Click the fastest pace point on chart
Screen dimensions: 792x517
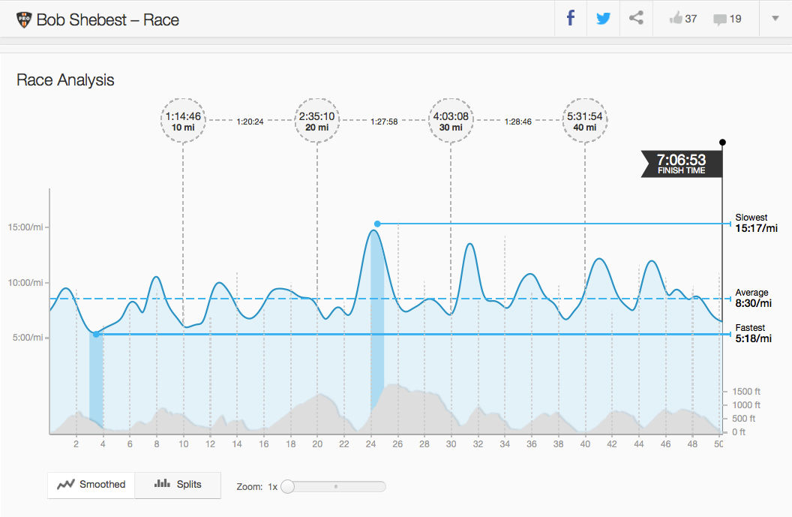(96, 334)
